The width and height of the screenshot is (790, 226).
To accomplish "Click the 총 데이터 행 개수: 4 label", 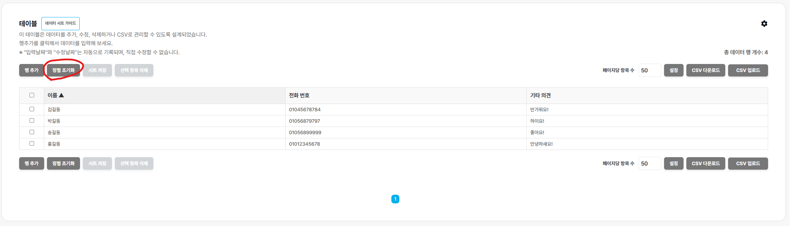I will 746,52.
